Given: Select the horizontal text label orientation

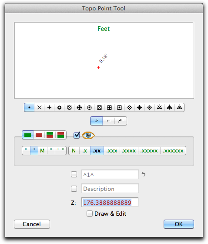Looking at the screenshot, I should tap(108, 121).
